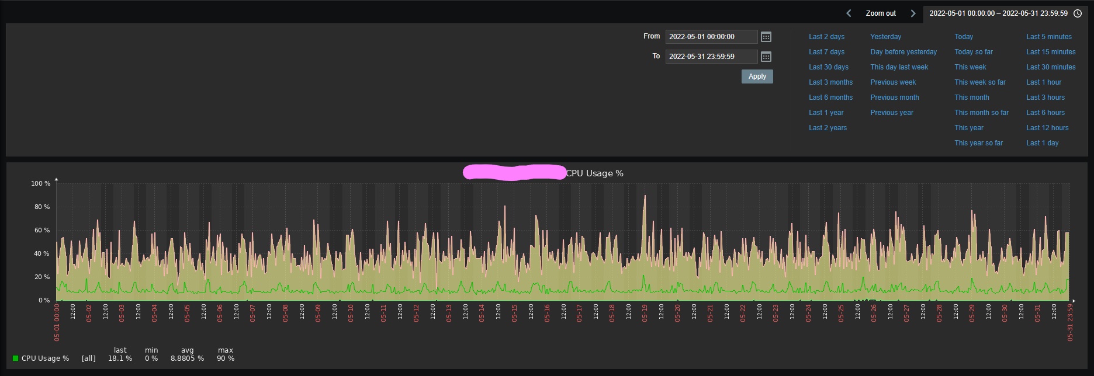Select Last 1 hour range
Screen dimensions: 1094x376
click(1044, 82)
